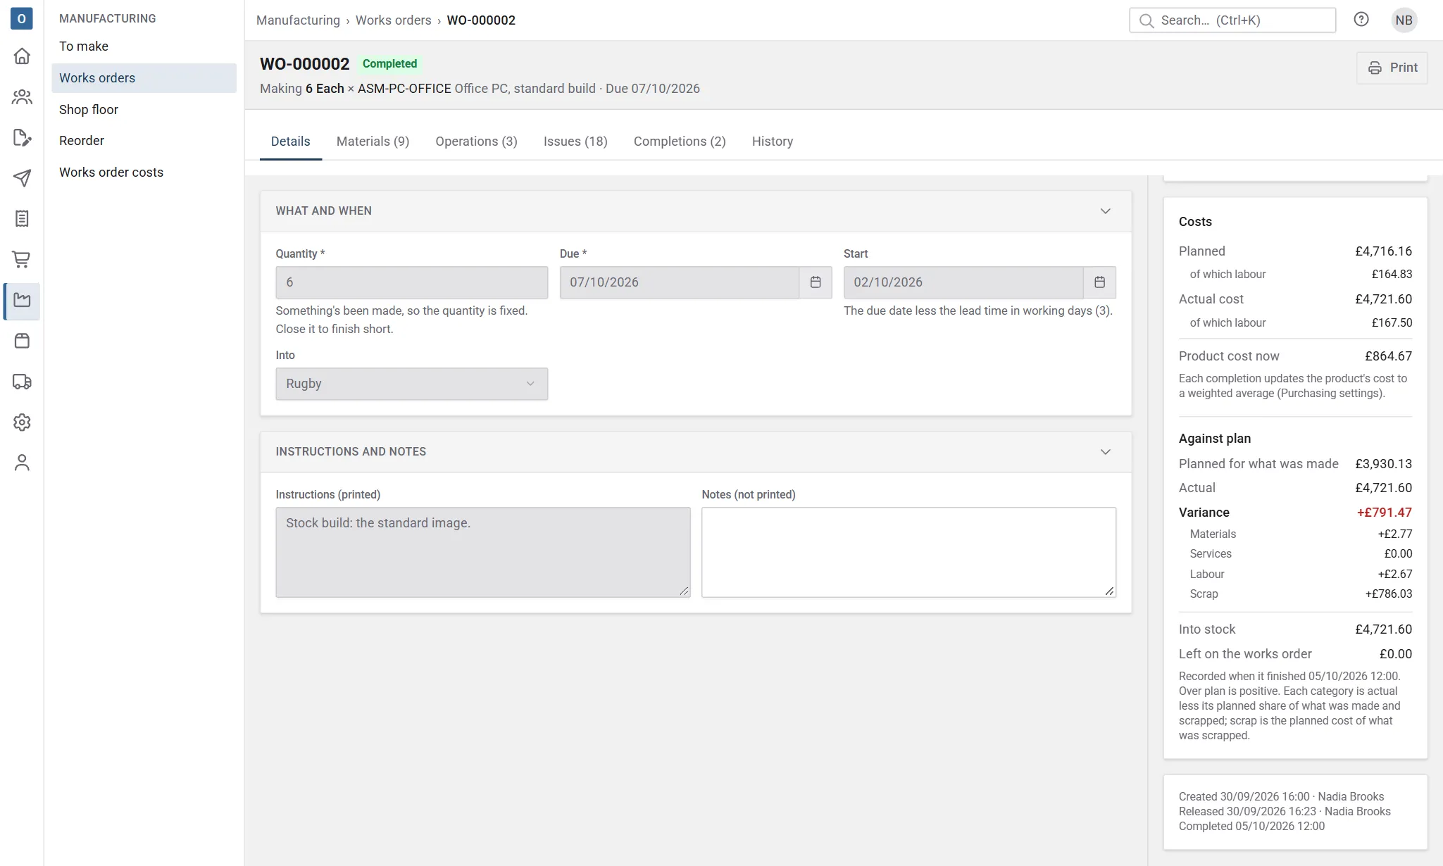
Task: Open Works order costs page
Action: coord(144,172)
